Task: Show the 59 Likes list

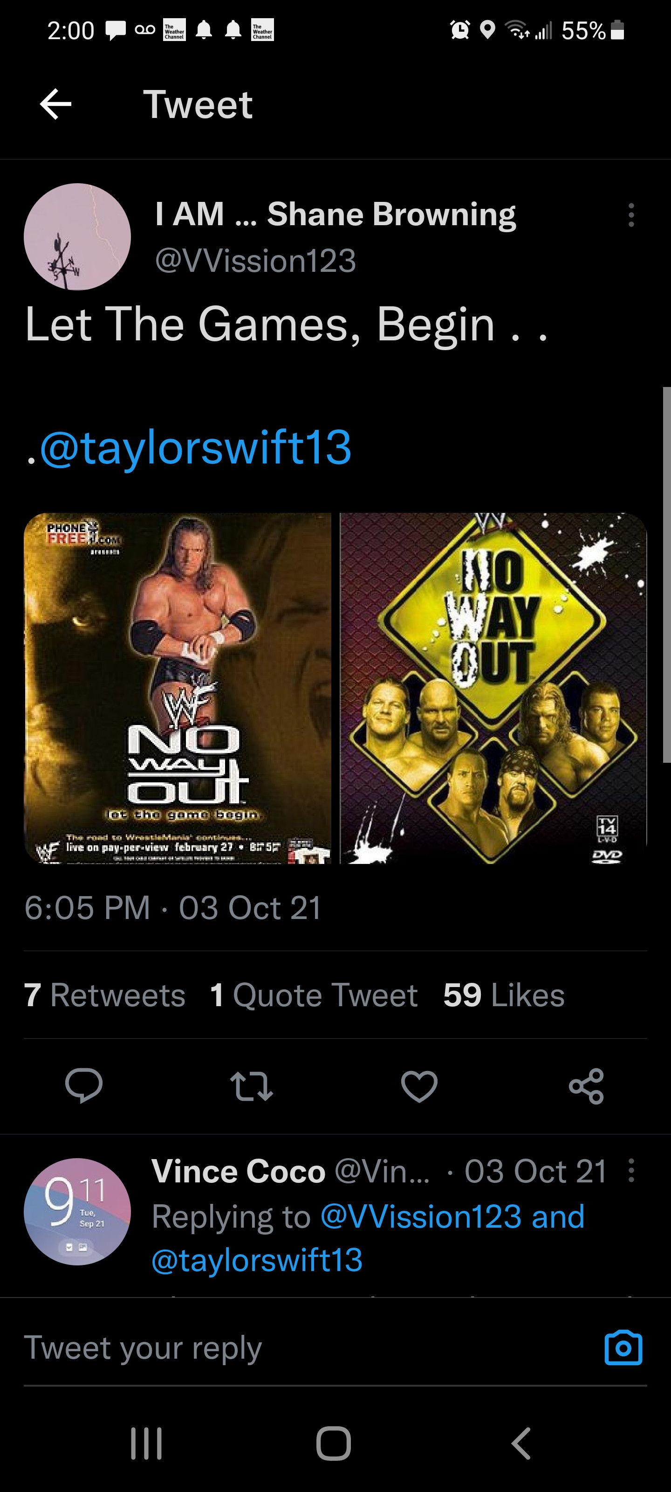Action: pos(504,995)
